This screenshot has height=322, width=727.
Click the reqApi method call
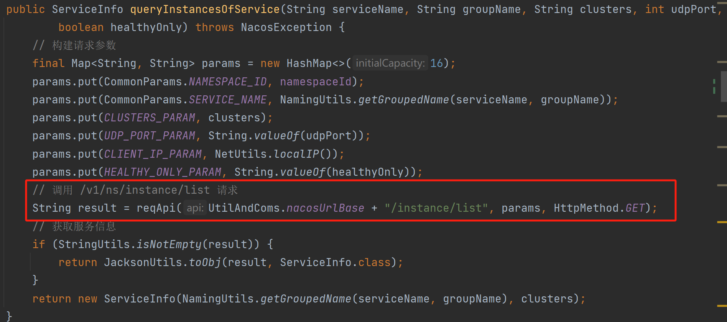click(156, 208)
